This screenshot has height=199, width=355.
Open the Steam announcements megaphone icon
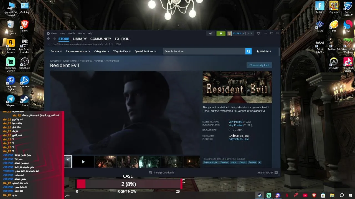click(x=211, y=33)
